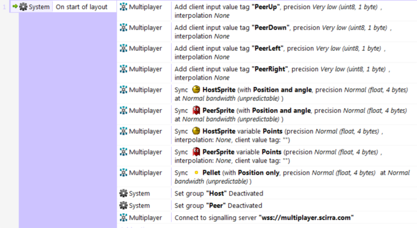Select the On start of layout condition
The height and width of the screenshot is (228, 417).
tap(82, 7)
